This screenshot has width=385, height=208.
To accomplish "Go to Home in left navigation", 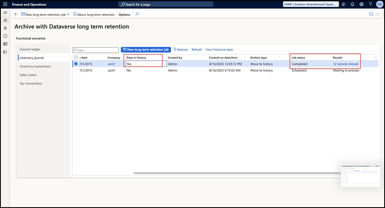I will tap(5, 20).
